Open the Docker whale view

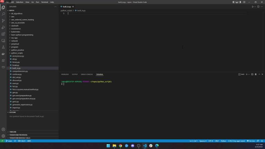click(x=3, y=54)
